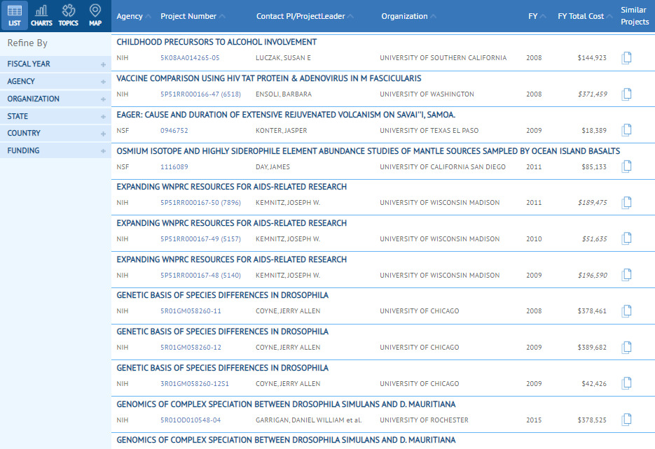This screenshot has height=449, width=655.
Task: Open project number 5K08AA014265-05 link
Action: (x=190, y=58)
